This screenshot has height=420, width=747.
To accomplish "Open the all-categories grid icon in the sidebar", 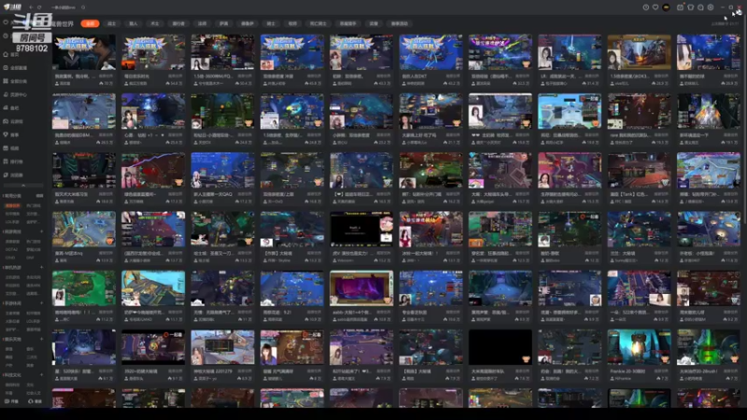I will 6,81.
